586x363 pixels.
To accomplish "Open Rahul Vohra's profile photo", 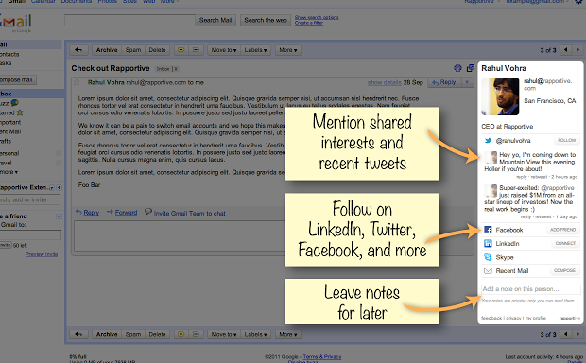I will click(500, 96).
